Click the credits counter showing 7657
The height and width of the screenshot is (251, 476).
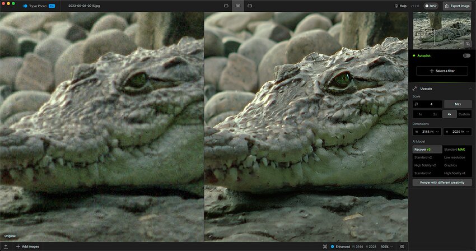coord(431,6)
